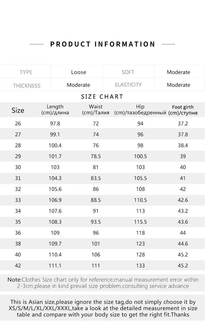Viewport: 205px width, 325px height.
Task: Click the Foot girth column header
Action: pyautogui.click(x=183, y=110)
